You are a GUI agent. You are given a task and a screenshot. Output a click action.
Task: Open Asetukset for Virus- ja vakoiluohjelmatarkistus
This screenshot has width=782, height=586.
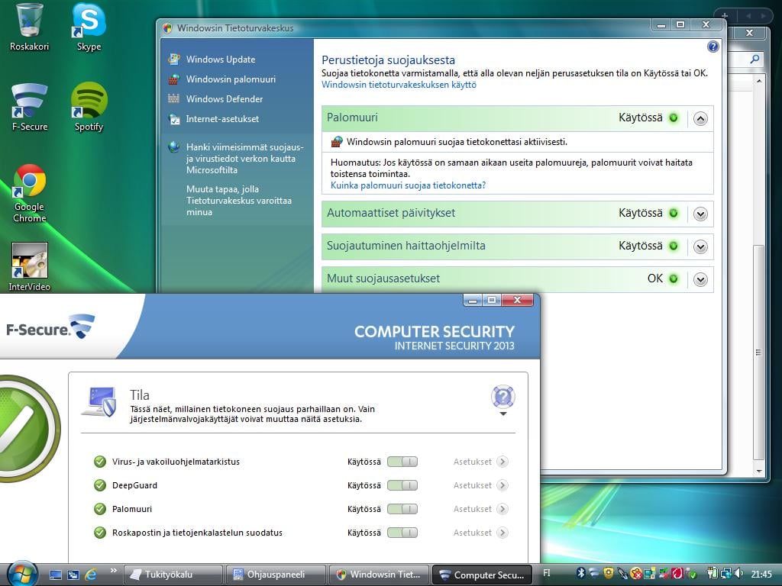pyautogui.click(x=480, y=462)
